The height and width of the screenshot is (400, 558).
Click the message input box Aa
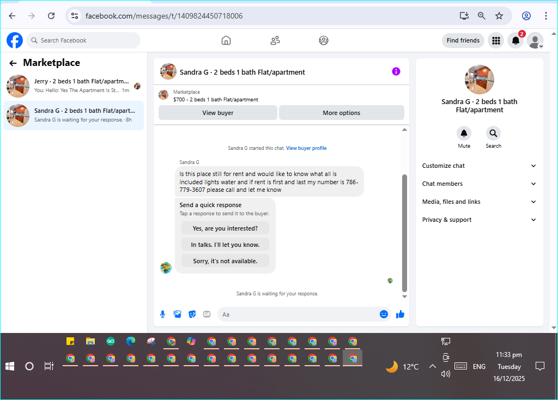click(x=299, y=314)
